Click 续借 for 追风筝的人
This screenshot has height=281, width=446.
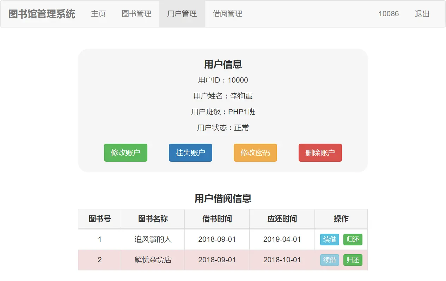point(329,239)
